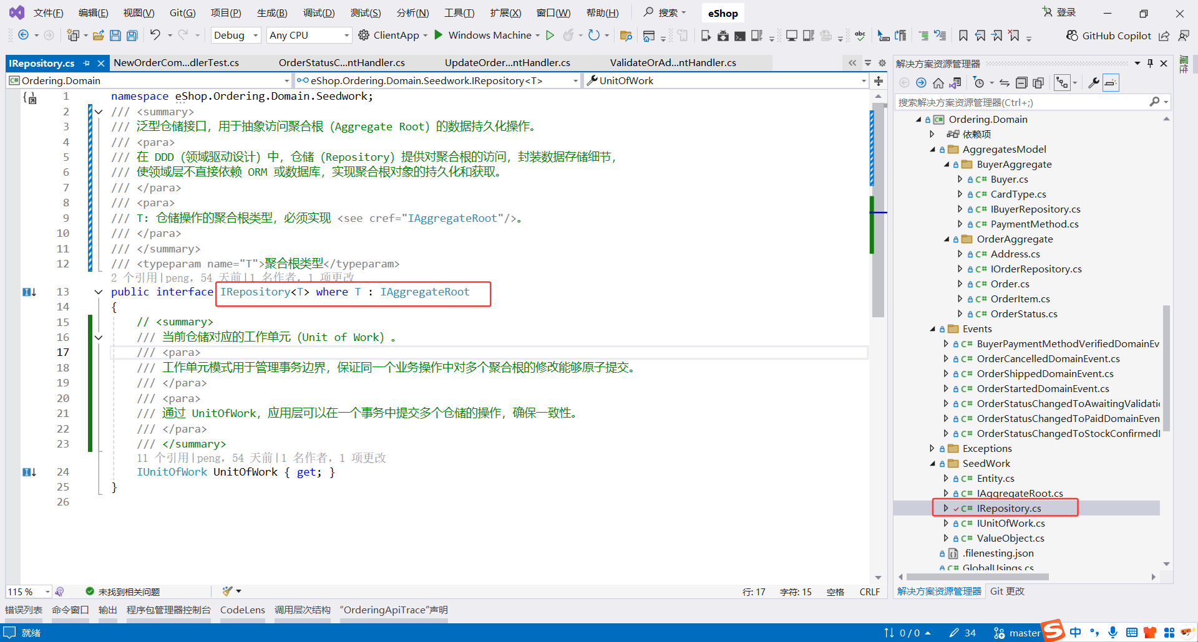This screenshot has width=1198, height=642.
Task: Go to the previous bookmark icon
Action: click(980, 36)
